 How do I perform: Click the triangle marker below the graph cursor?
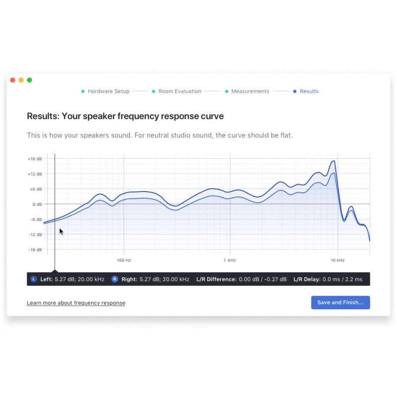pyautogui.click(x=55, y=271)
